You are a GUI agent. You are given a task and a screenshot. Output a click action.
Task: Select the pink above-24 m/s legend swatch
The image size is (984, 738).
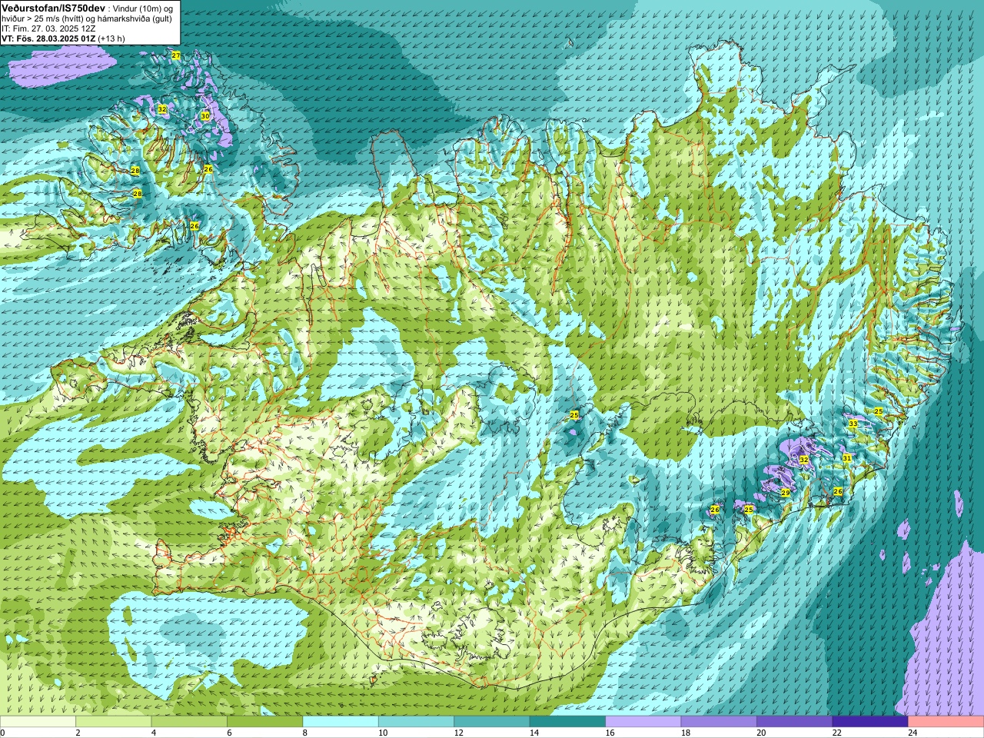click(946, 722)
